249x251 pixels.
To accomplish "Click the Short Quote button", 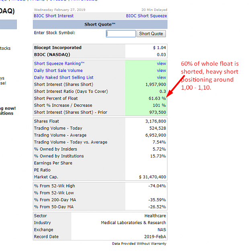I will [x=151, y=34].
